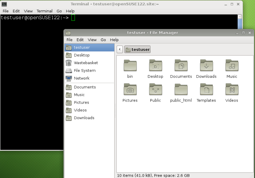Go to Desktop in sidebar
This screenshot has width=255, height=178.
(x=90, y=55)
